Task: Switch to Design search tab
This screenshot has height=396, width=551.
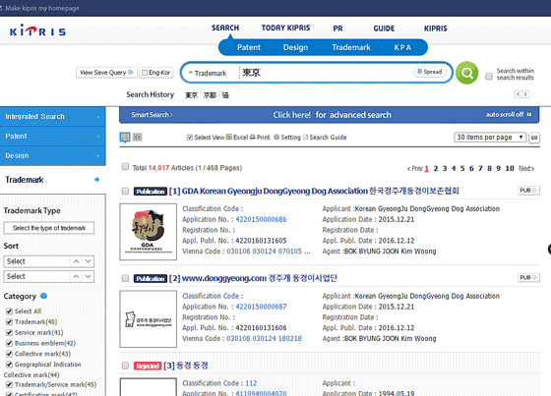Action: [x=295, y=47]
